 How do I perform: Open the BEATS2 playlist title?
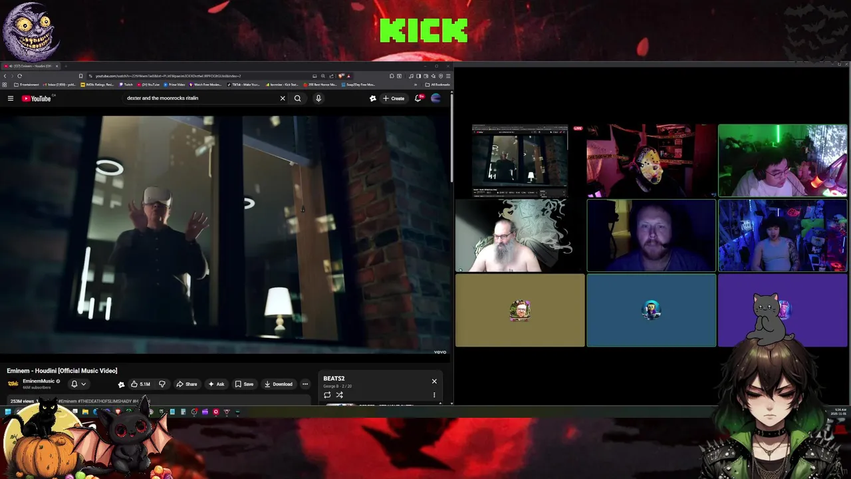334,379
